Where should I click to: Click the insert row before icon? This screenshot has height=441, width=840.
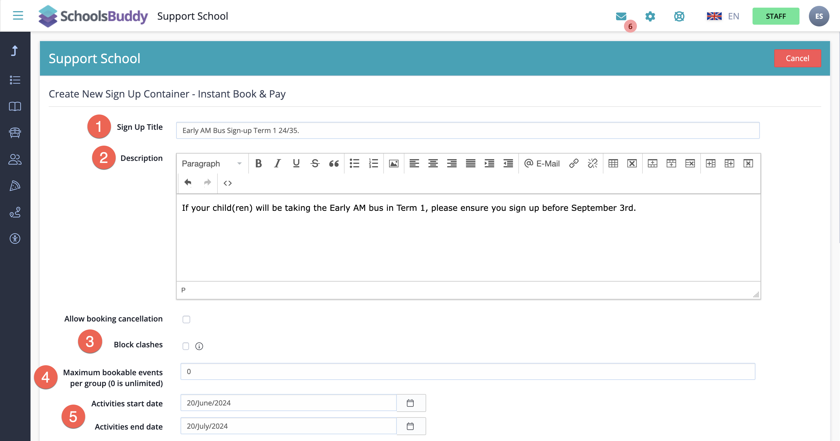click(x=652, y=164)
